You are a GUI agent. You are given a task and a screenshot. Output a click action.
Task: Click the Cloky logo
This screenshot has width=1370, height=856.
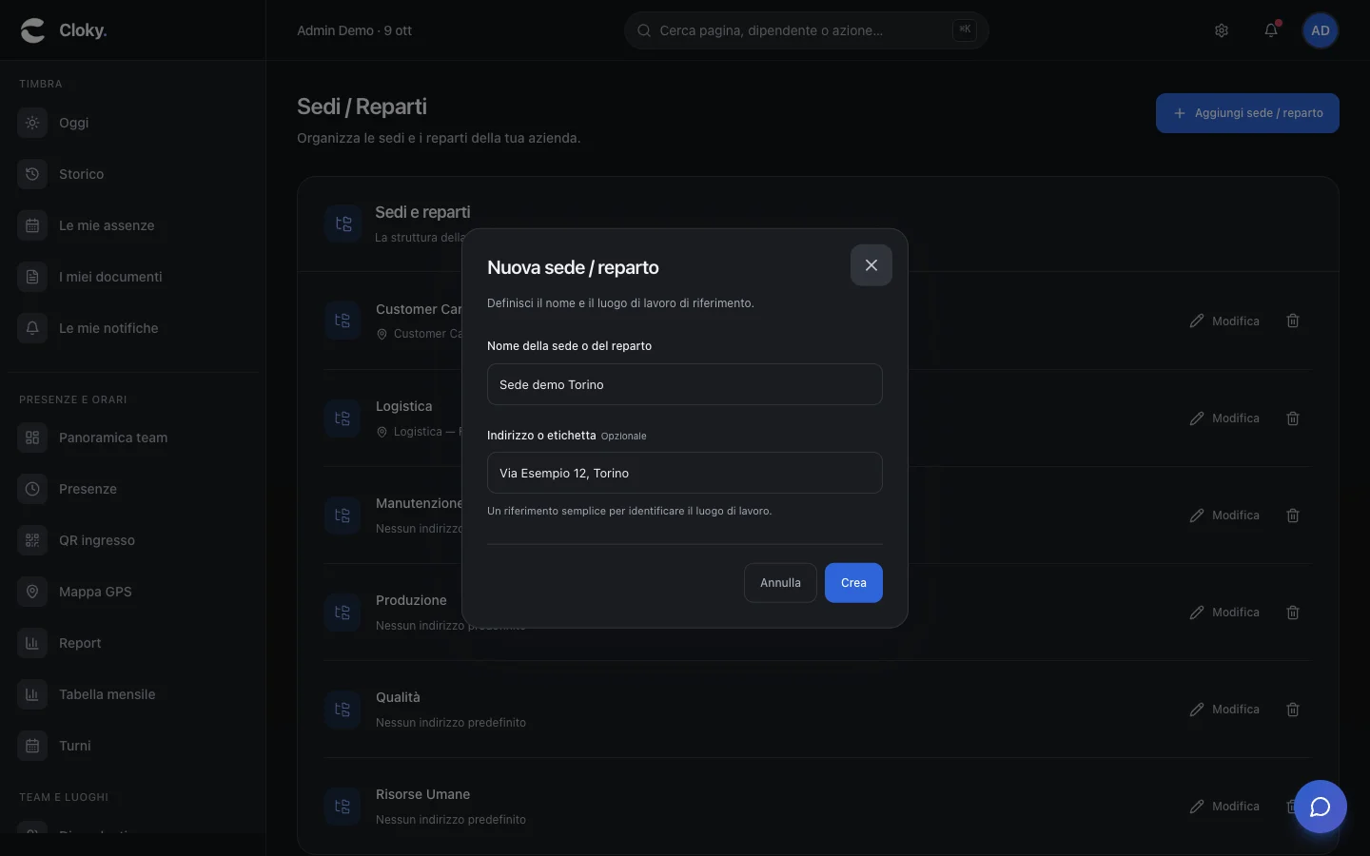coord(64,30)
